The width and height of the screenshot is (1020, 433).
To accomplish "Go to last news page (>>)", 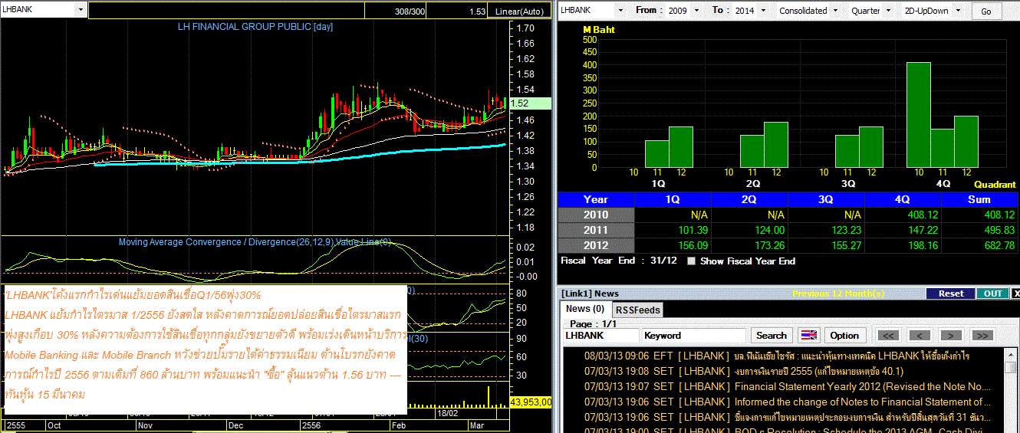I will [x=982, y=336].
